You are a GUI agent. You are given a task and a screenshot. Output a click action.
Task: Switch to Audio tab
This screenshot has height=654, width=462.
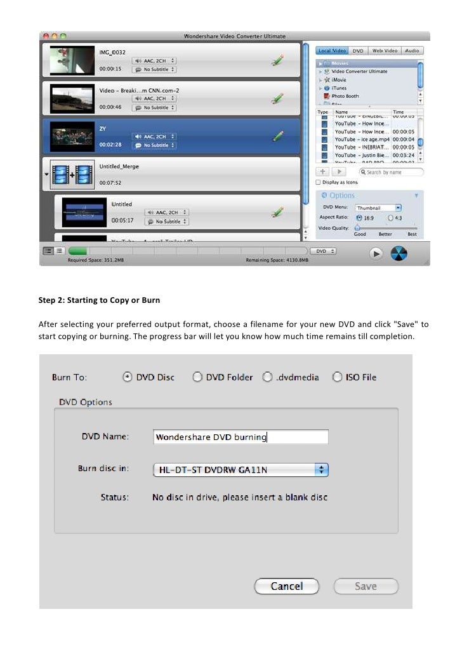click(412, 50)
